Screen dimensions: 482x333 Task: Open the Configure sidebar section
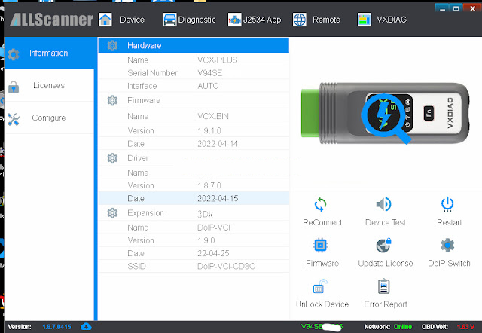49,118
